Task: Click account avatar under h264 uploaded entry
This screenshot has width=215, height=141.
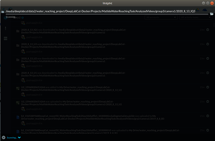Action: click(x=23, y=109)
